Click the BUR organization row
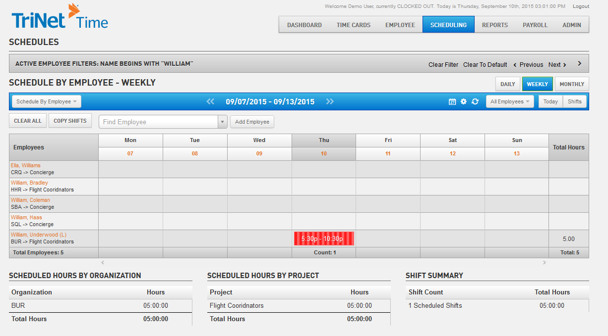The image size is (608, 336). (101, 306)
